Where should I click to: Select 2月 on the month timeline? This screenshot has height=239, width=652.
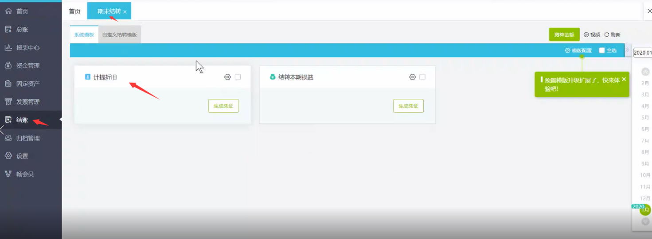[645, 83]
